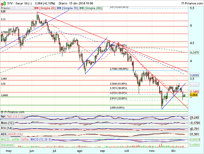Click the SYV - Sacyr SA title text
This screenshot has height=154, width=204.
click(19, 3)
